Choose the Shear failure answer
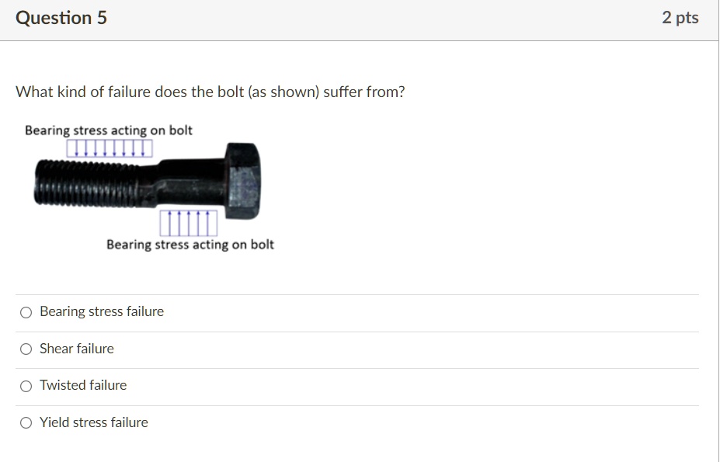 [26, 349]
